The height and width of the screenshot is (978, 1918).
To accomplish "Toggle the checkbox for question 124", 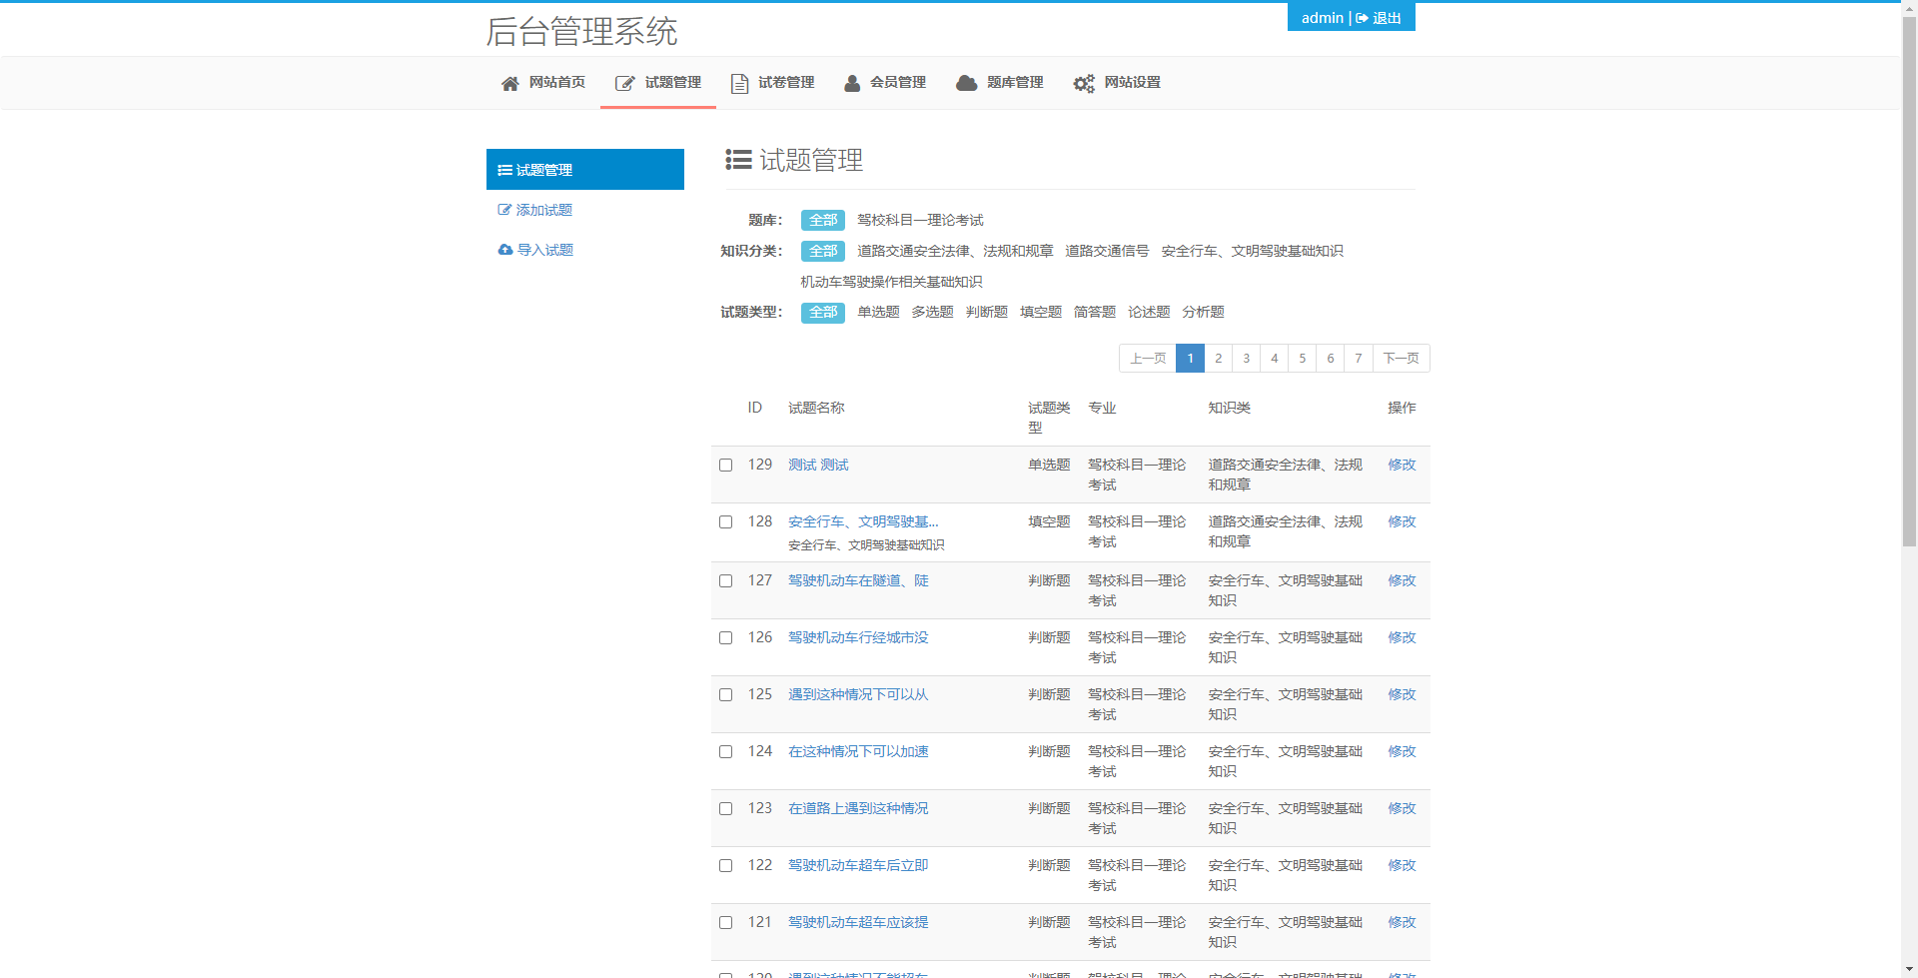I will [726, 751].
